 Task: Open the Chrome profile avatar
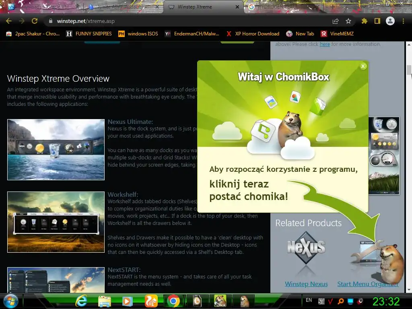click(x=390, y=21)
